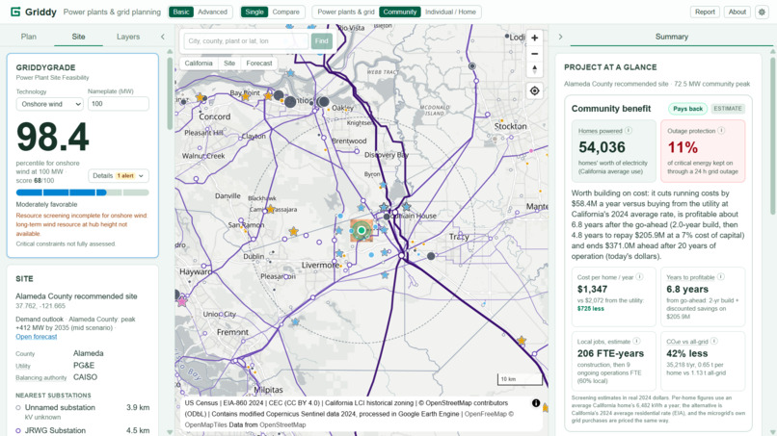Click the orange star marker near Camp Tassajara
This screenshot has height=436, width=777.
tap(271, 210)
